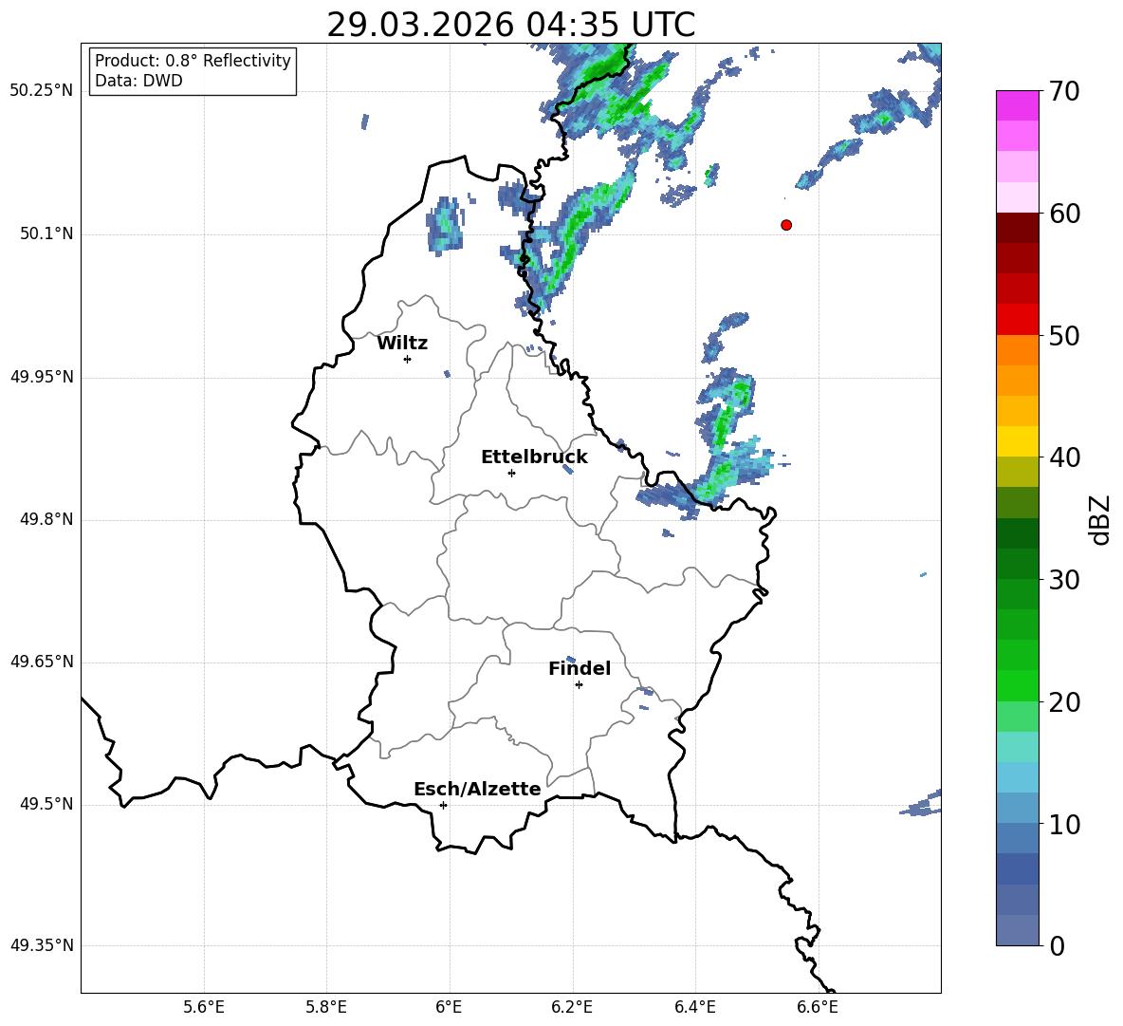1123x1026 pixels.
Task: Click the 50.25°N latitude label
Action: tap(42, 91)
